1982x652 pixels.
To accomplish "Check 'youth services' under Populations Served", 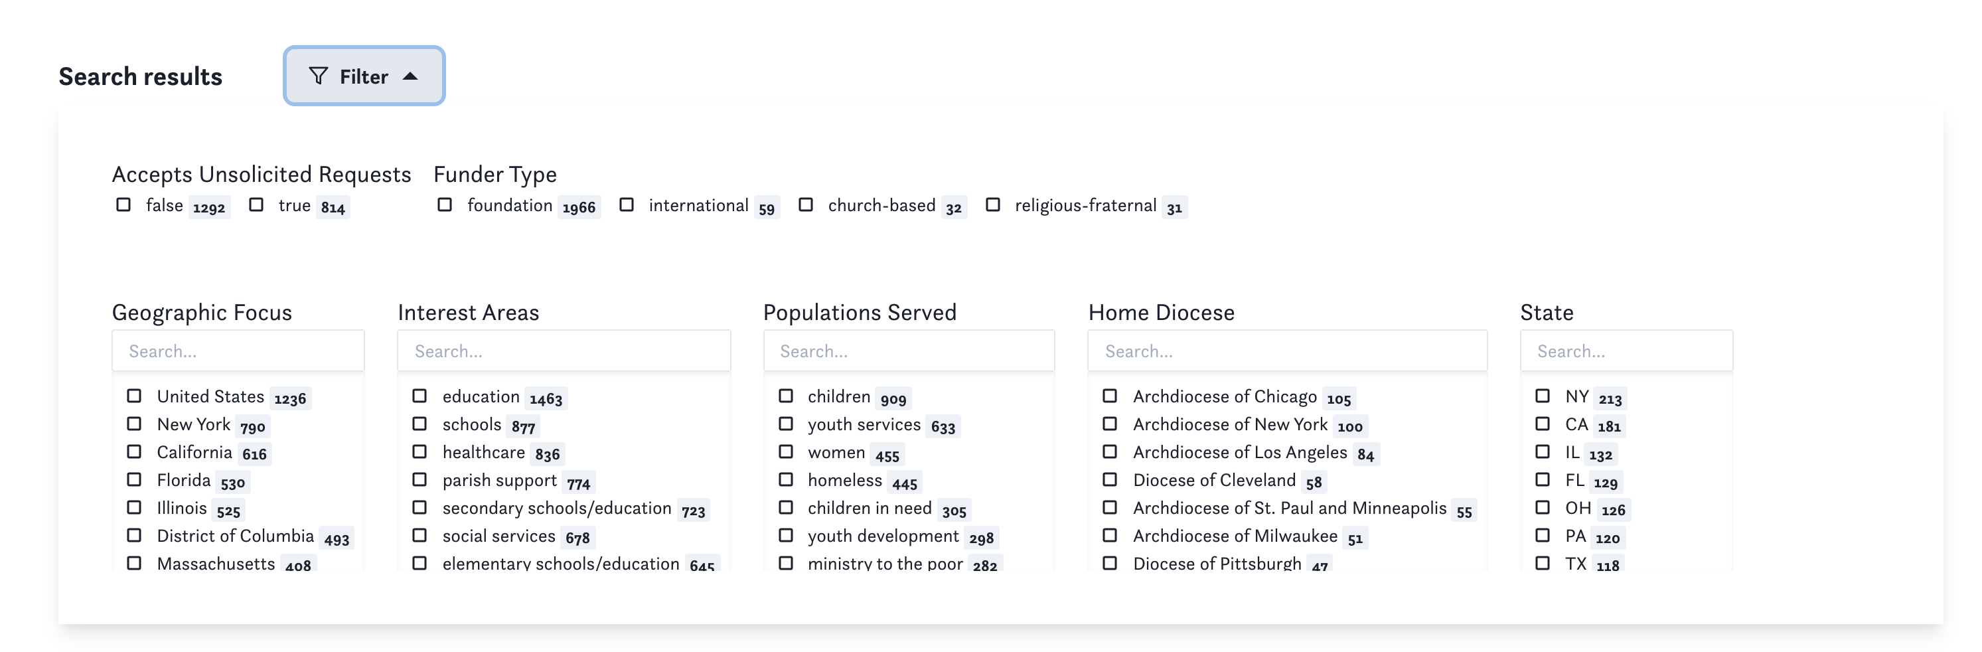I will click(x=786, y=424).
